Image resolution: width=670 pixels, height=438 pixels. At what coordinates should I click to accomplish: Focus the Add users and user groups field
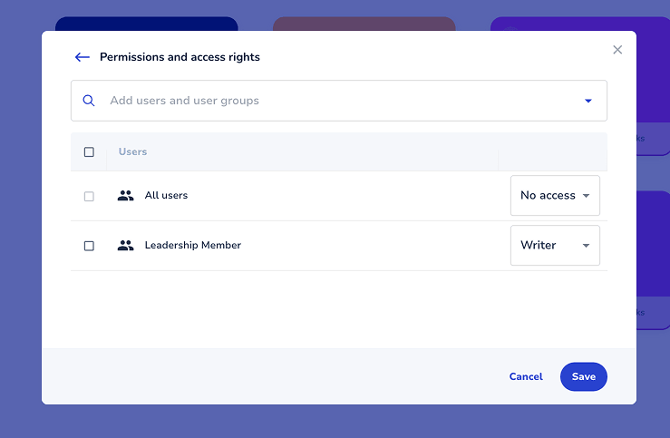click(x=335, y=101)
